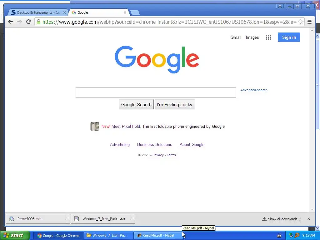The width and height of the screenshot is (320, 240).
Task: Click the Pixel Fold phone image
Action: pos(95,126)
